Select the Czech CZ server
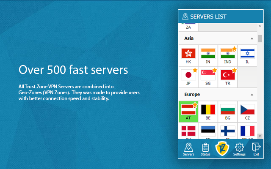This screenshot has width=271, height=169. (247, 112)
